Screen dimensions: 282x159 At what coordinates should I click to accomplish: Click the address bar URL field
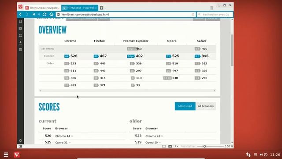(126, 15)
